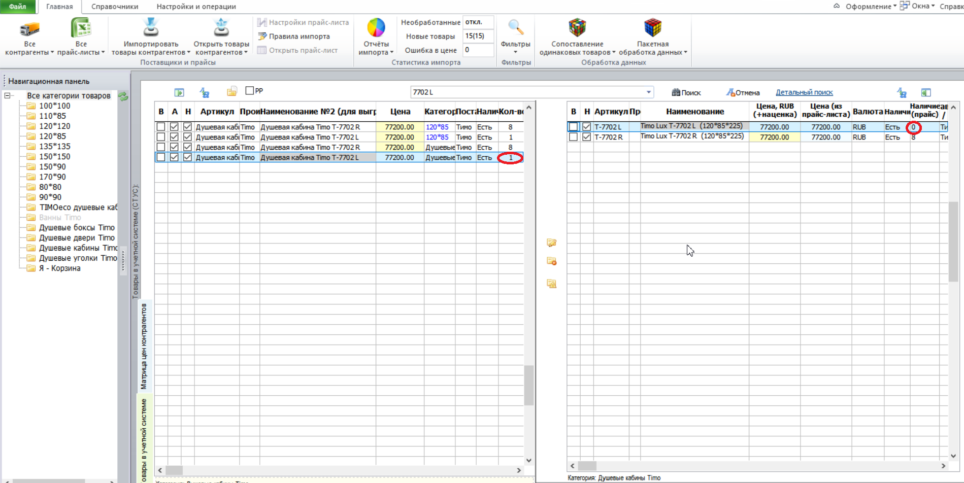Open Детальный поиск link
This screenshot has width=964, height=483.
pyautogui.click(x=804, y=92)
